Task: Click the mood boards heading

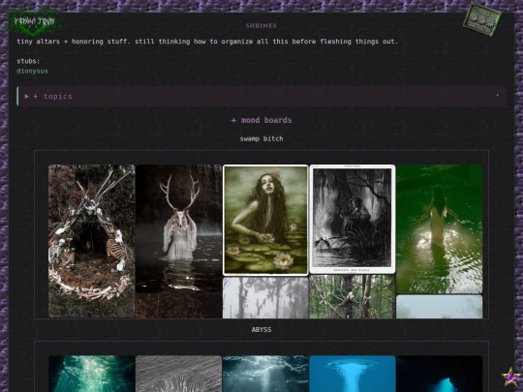Action: [x=261, y=120]
